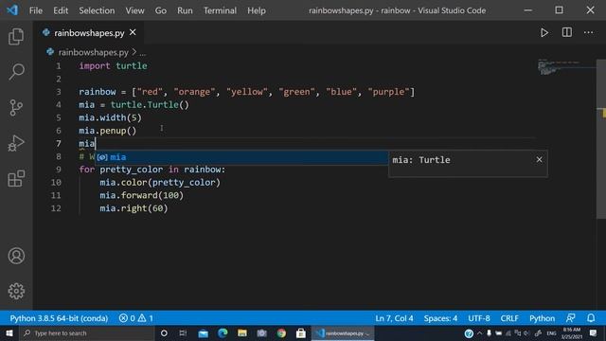Click the blue help icon in tray
The image size is (606, 341).
pos(469,333)
